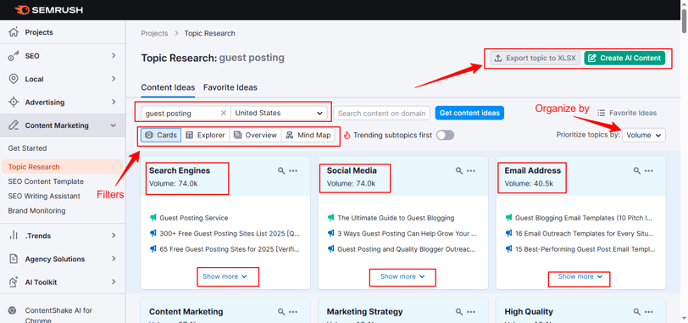Show more under Email Address card
Screen dimensions: 688x323
580,276
